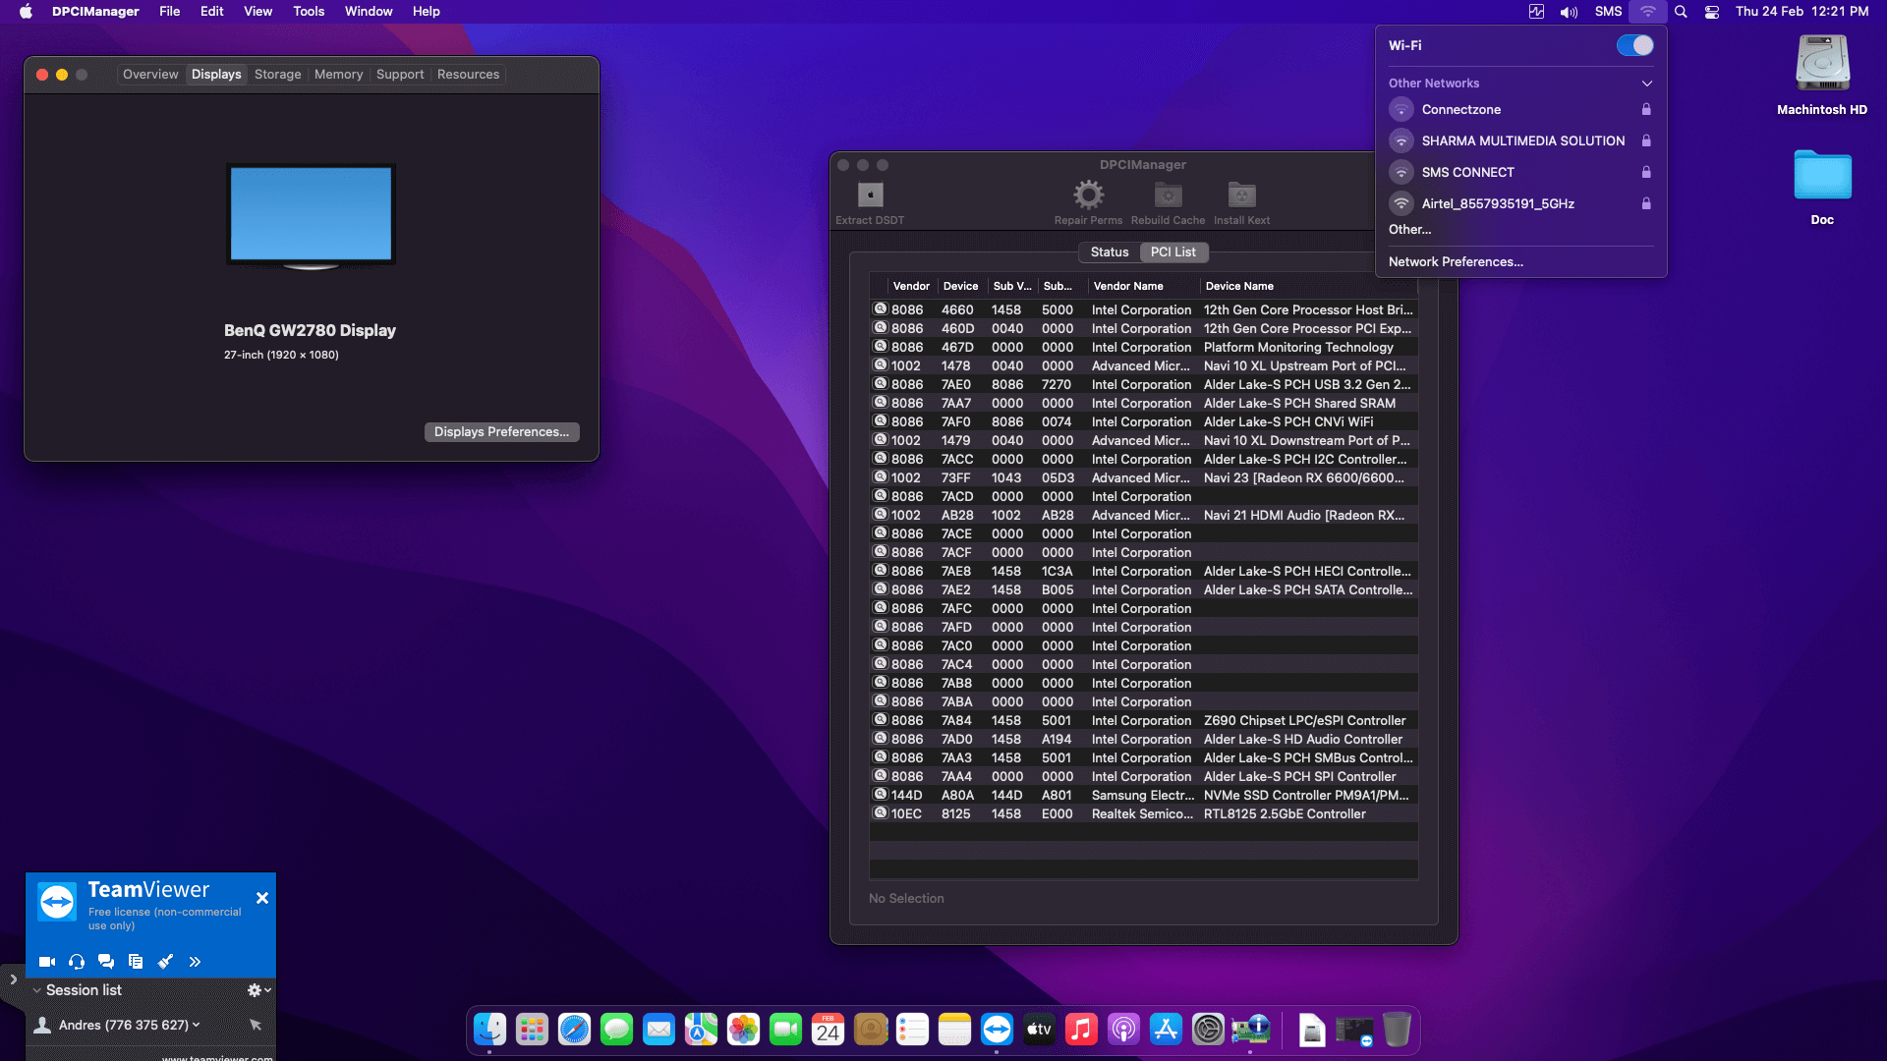Connect to the SMS CONNECT network
This screenshot has width=1887, height=1061.
1520,173
